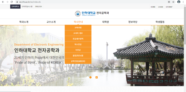This screenshot has height=92, width=186.
Task: Go to HOME link
Action: coord(153,7)
